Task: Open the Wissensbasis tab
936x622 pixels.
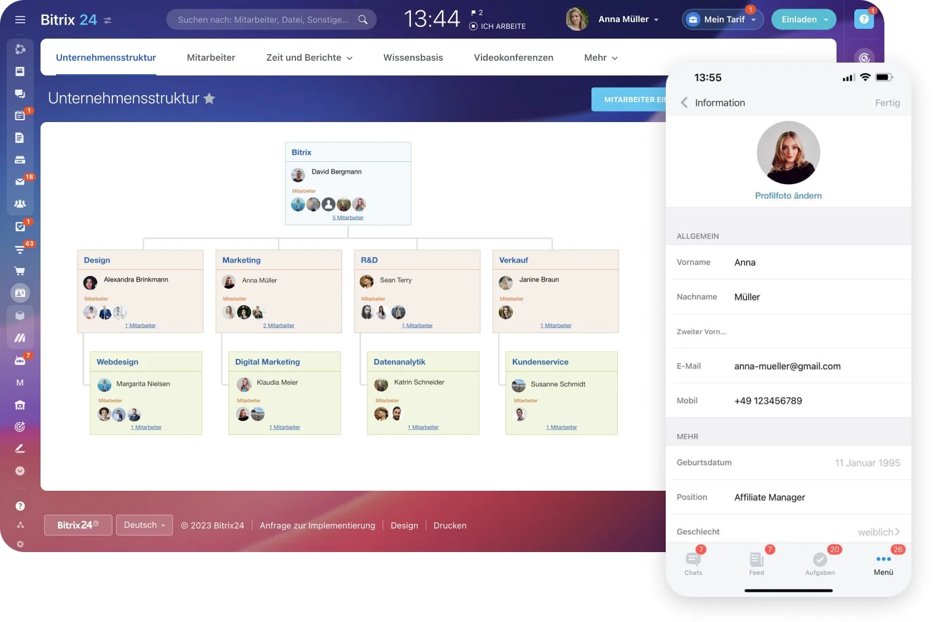Action: pos(413,57)
